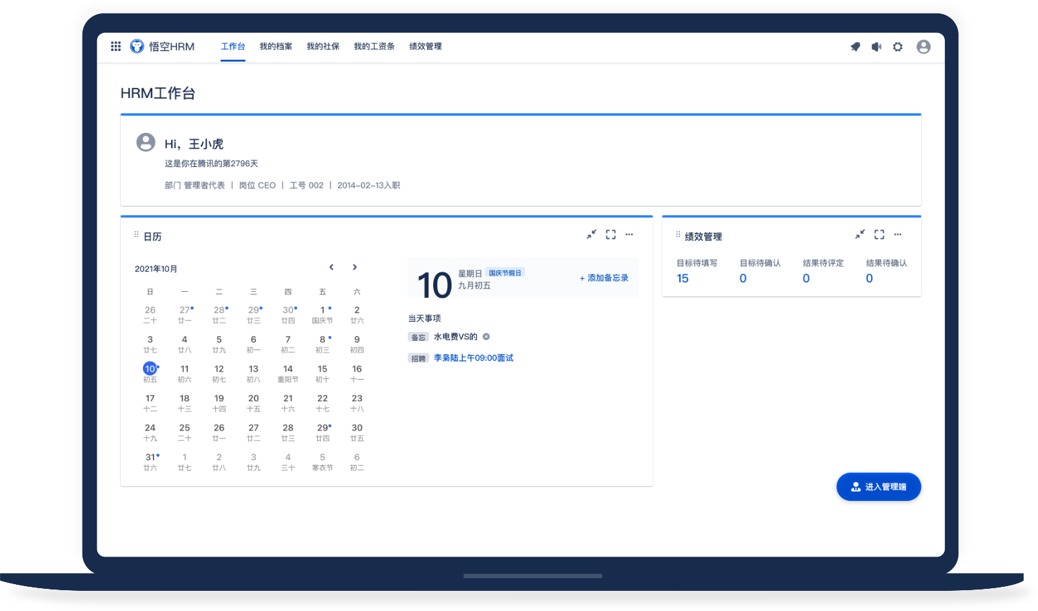Expand the calendar panel to fullscreen
The image size is (1038, 611).
click(611, 235)
